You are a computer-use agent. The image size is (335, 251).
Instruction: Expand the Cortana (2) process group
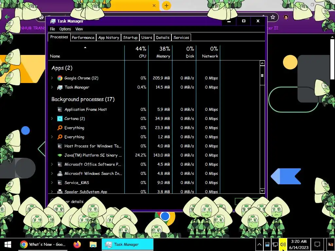click(52, 119)
